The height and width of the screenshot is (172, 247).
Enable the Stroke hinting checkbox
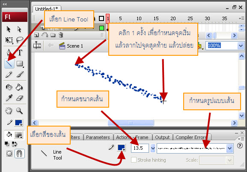coord(134,160)
